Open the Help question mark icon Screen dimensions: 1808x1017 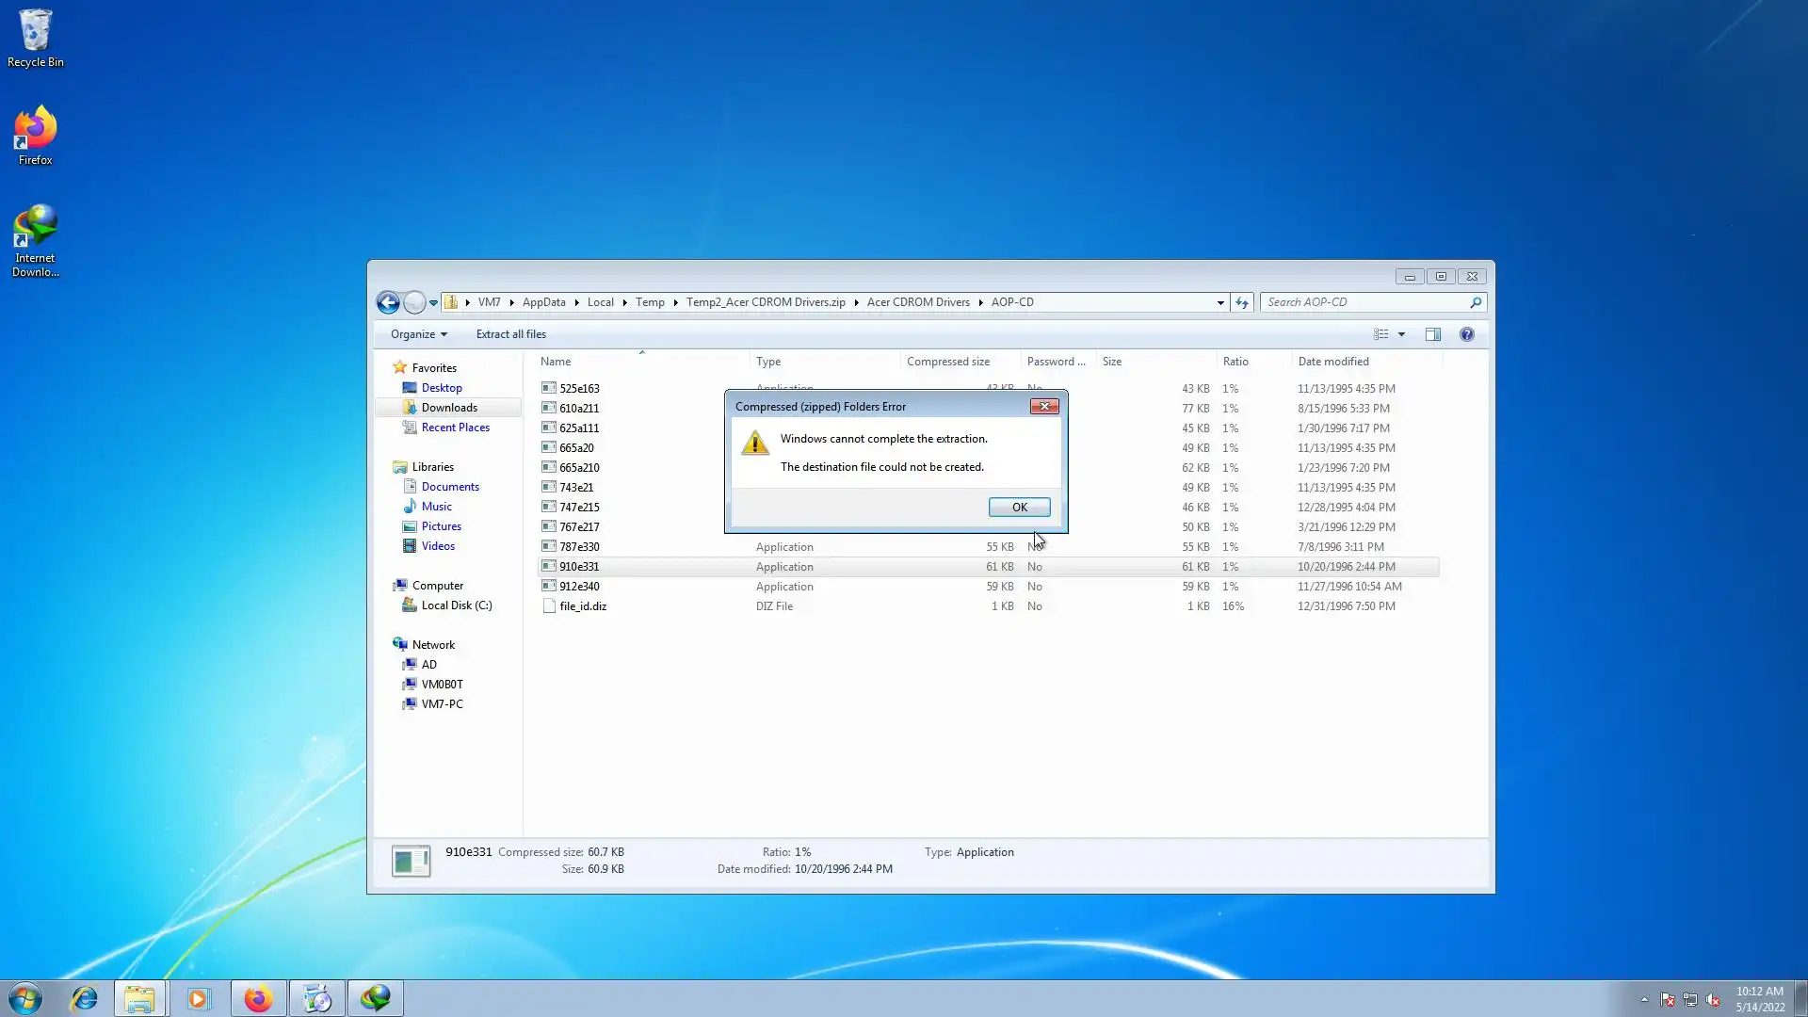[1466, 334]
